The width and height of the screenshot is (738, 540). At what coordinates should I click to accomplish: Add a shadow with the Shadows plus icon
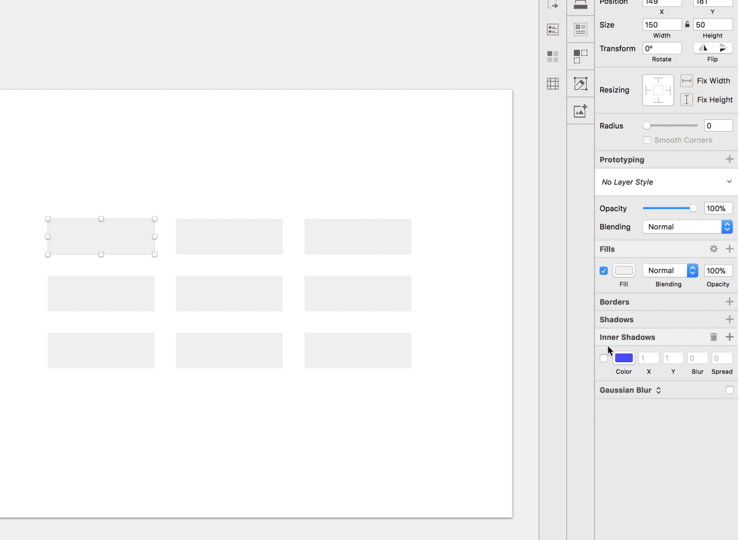[729, 319]
